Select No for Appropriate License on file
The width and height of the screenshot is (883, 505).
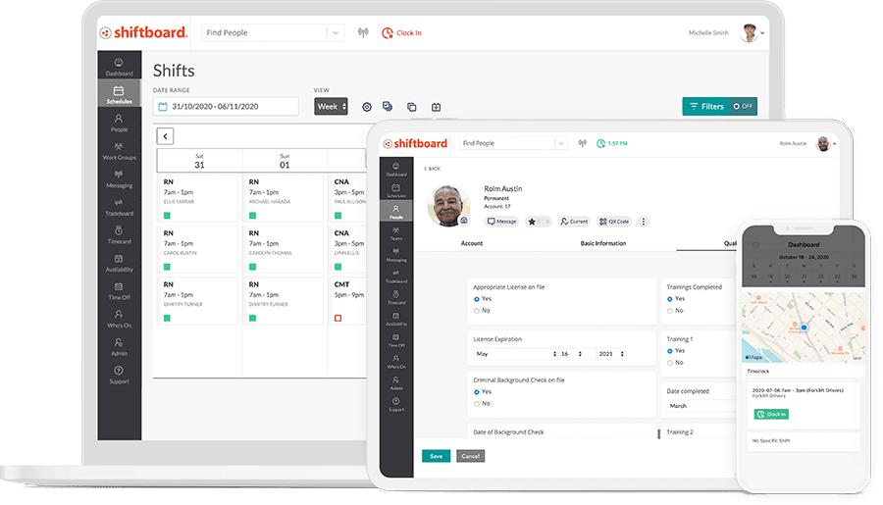point(477,311)
